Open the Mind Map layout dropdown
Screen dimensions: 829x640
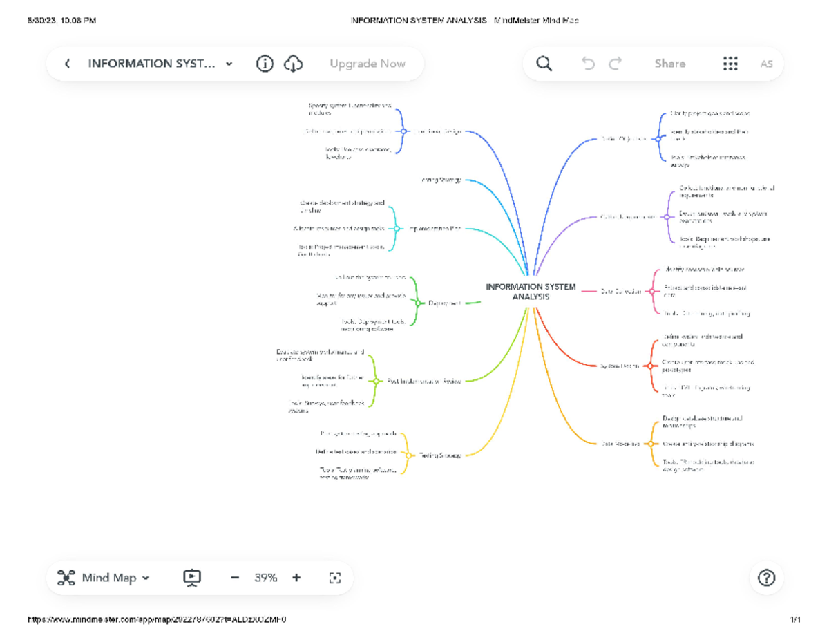[116, 578]
